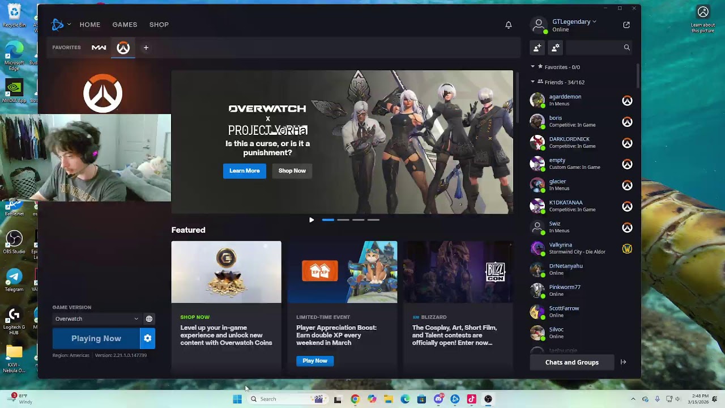725x408 pixels.
Task: Click Shop Now button on banner
Action: pos(292,171)
